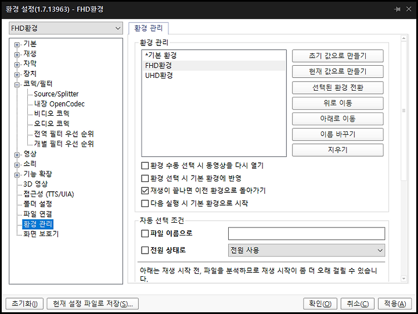Image resolution: width=418 pixels, height=314 pixels.
Task: Click 현재 설정 파일로 저장(S)... button
Action: coord(93,304)
